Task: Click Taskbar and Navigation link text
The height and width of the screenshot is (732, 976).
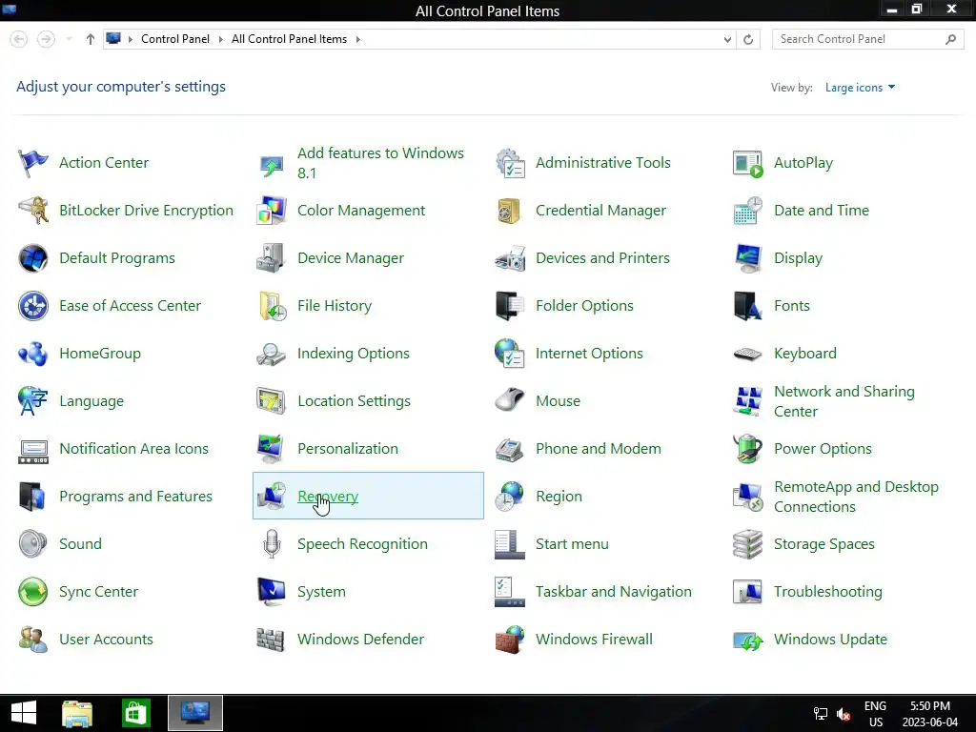Action: (x=614, y=591)
